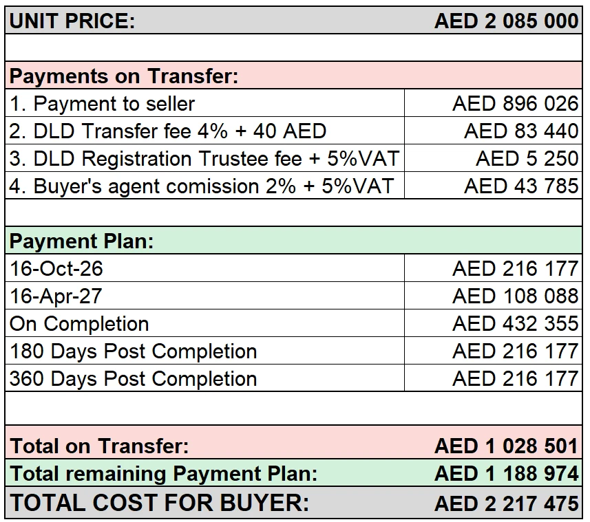Click the TOTAL COST FOR BUYER label

[x=160, y=503]
